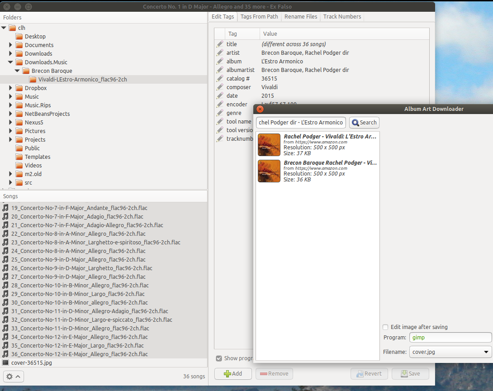Click the tag icon beside the title row
The height and width of the screenshot is (391, 493).
tap(220, 44)
